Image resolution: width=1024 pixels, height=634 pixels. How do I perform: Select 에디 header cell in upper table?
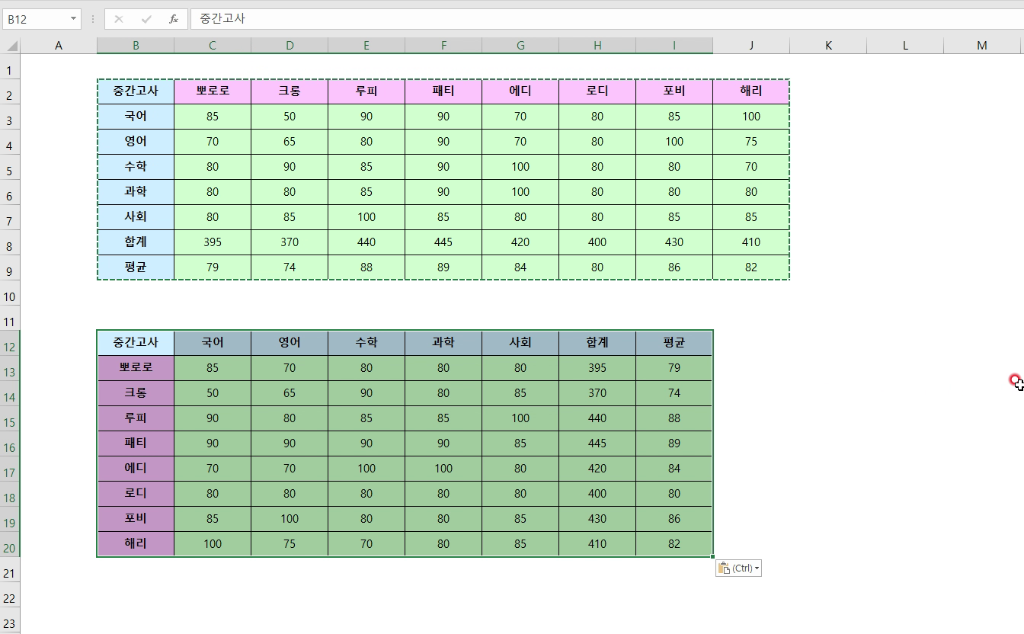(520, 91)
